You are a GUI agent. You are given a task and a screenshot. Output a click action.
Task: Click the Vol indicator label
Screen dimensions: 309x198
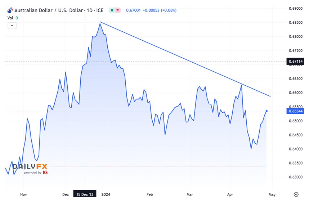[10, 18]
